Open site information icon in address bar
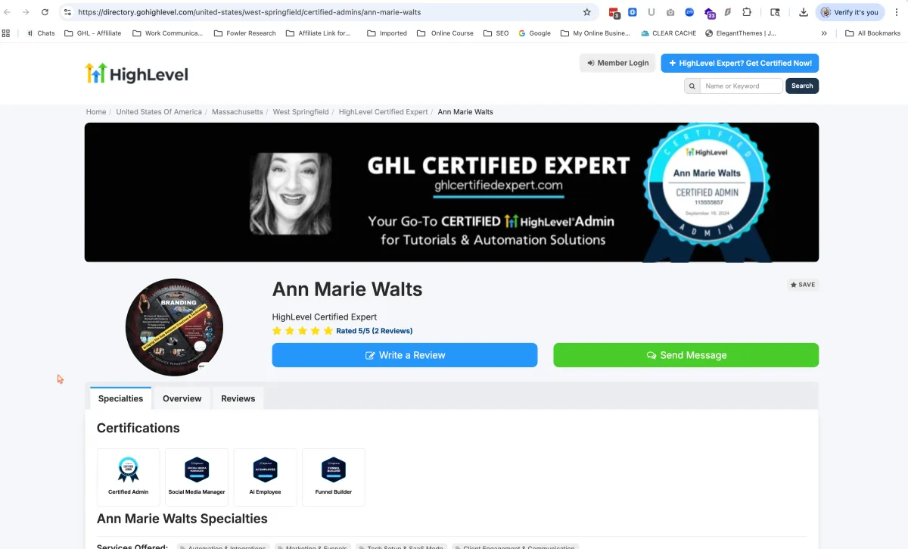The height and width of the screenshot is (549, 908). (67, 12)
